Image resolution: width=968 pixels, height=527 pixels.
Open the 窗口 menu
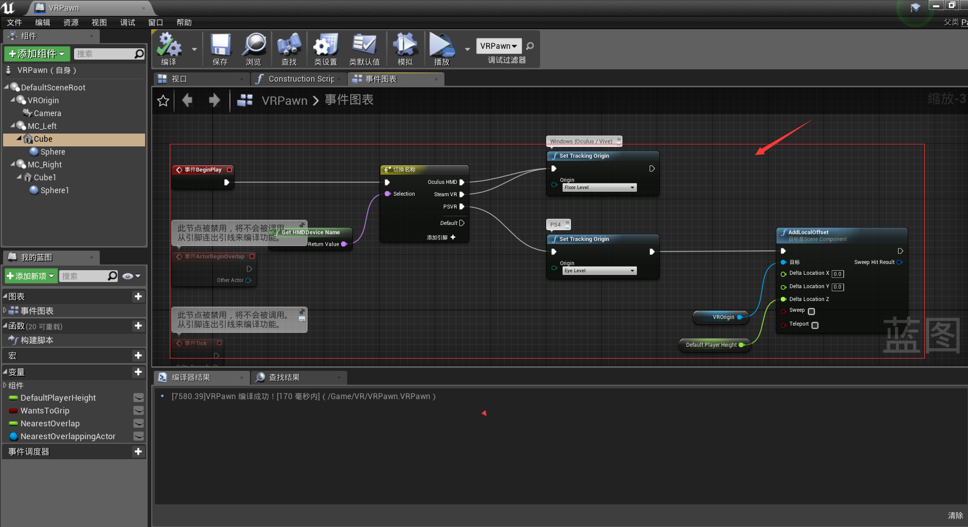pyautogui.click(x=155, y=22)
